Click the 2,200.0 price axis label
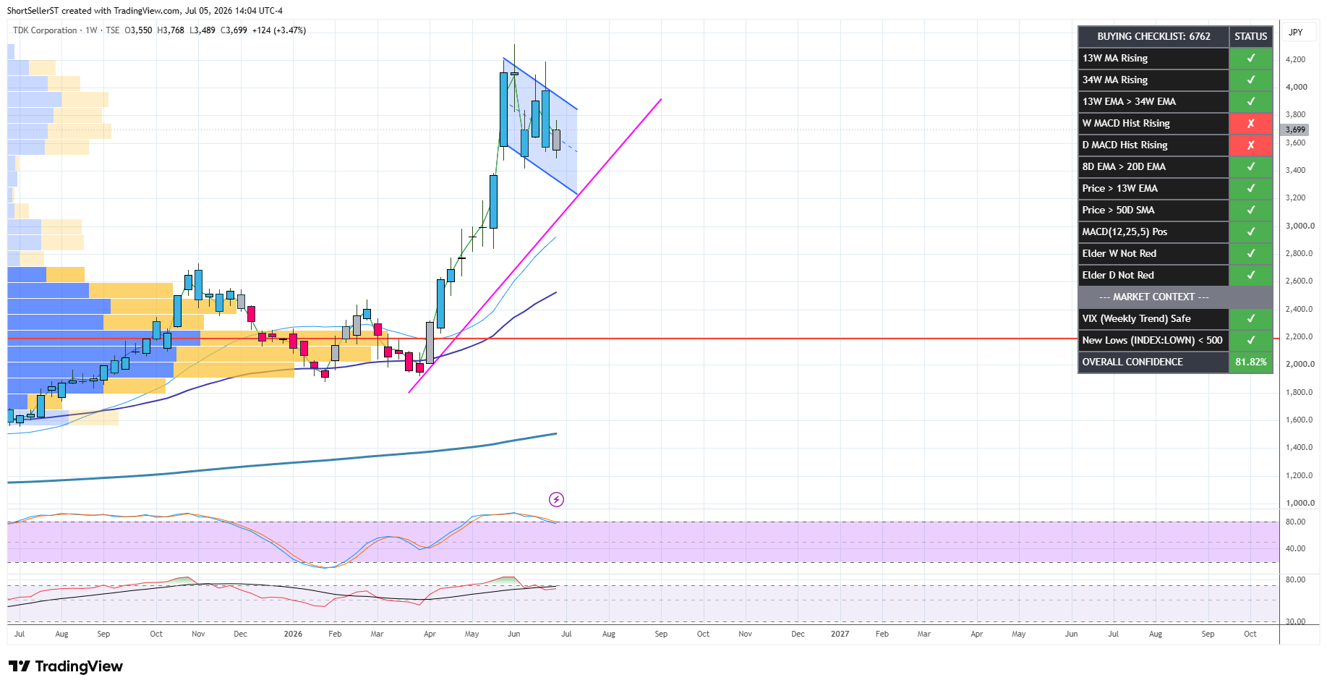The width and height of the screenshot is (1327, 688). click(1299, 336)
